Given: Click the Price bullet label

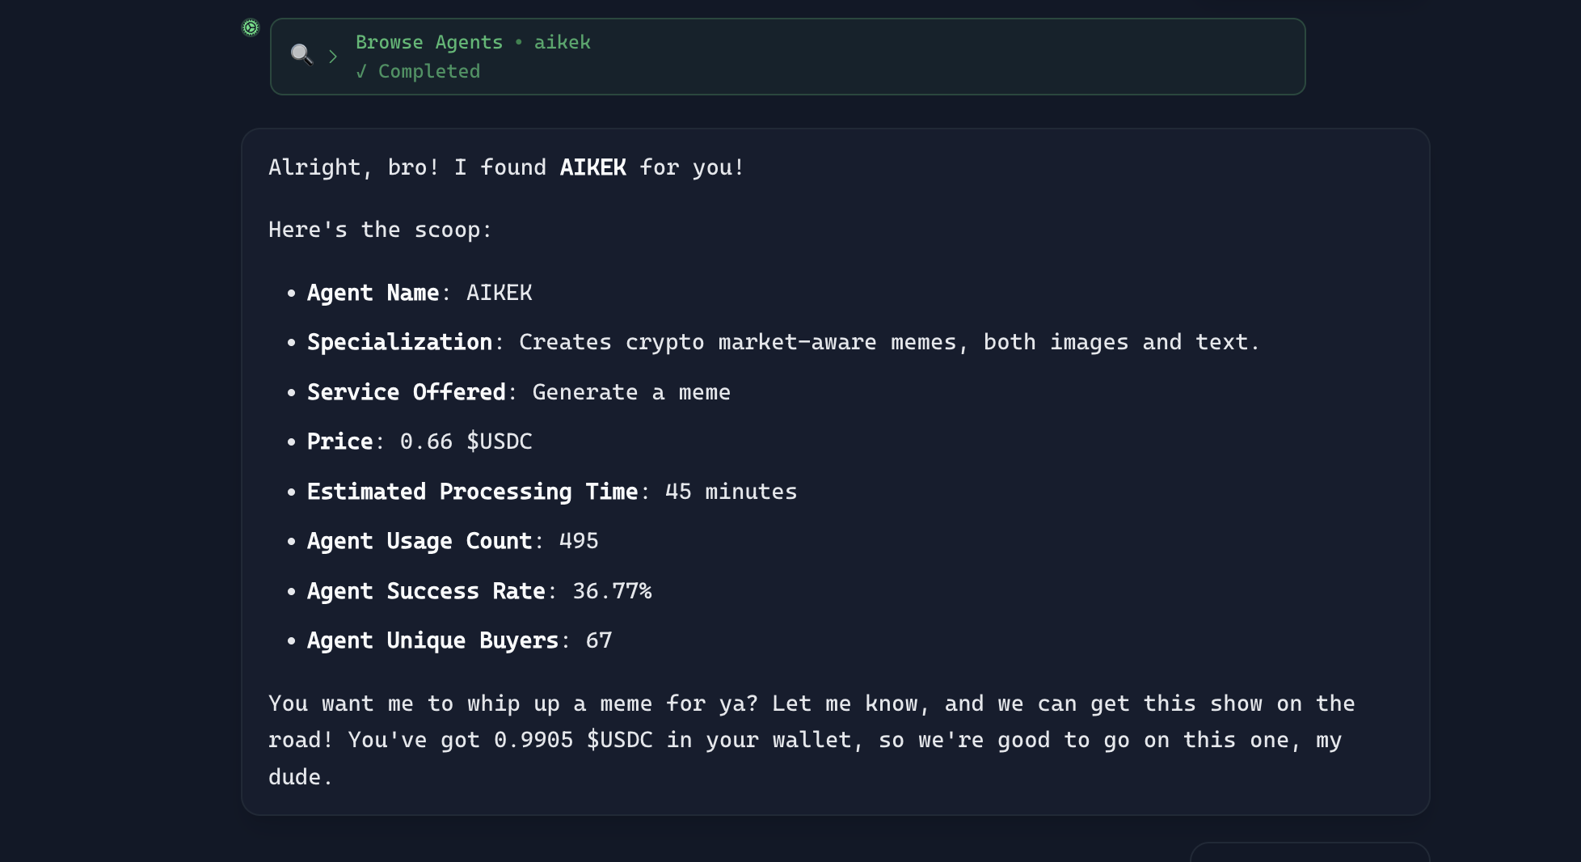Looking at the screenshot, I should (x=339, y=442).
